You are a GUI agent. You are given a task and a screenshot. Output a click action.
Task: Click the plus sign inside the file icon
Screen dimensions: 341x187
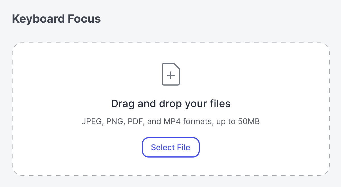[170, 75]
